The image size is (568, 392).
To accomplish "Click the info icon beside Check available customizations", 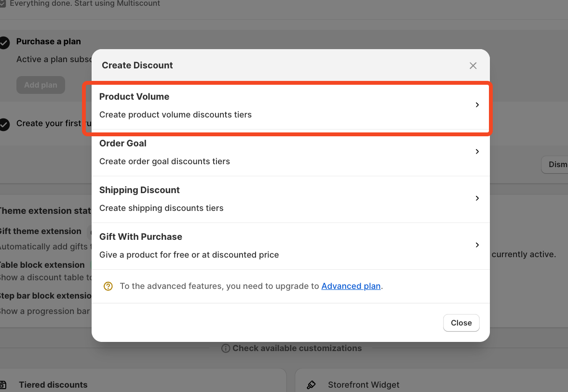I will (225, 348).
